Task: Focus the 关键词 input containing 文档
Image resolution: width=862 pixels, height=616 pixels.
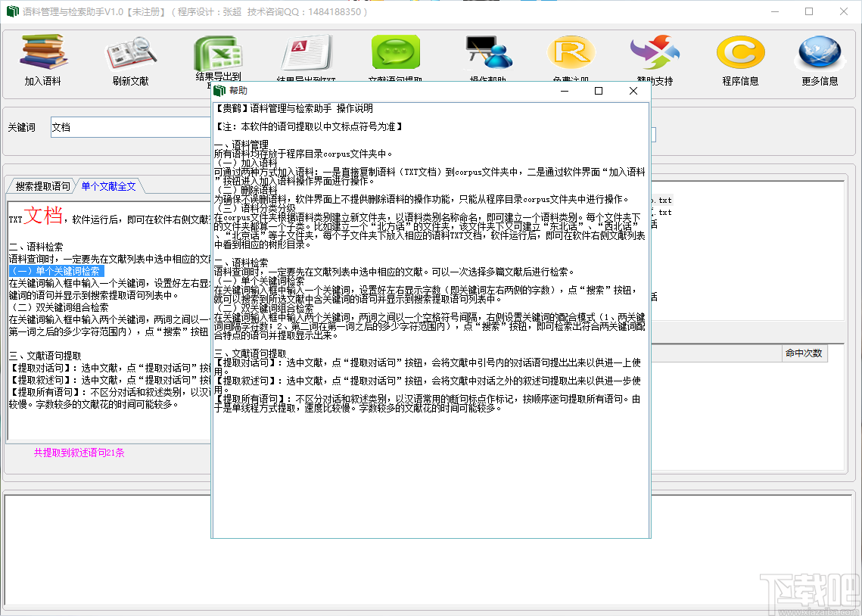Action: tap(131, 127)
